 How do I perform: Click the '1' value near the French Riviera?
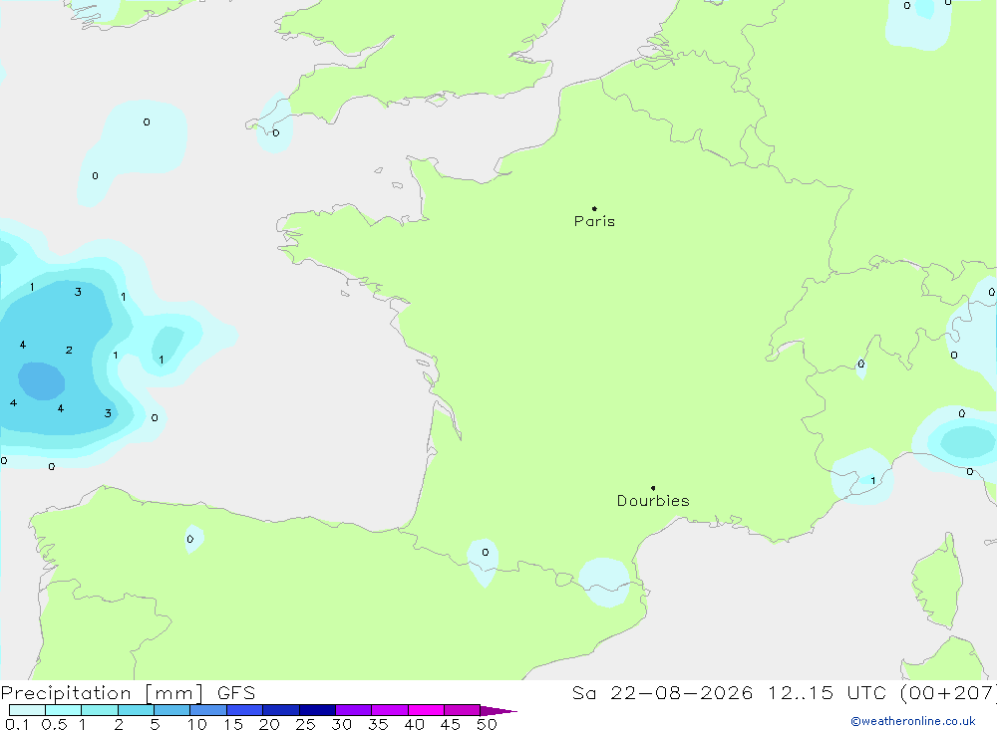coord(873,480)
